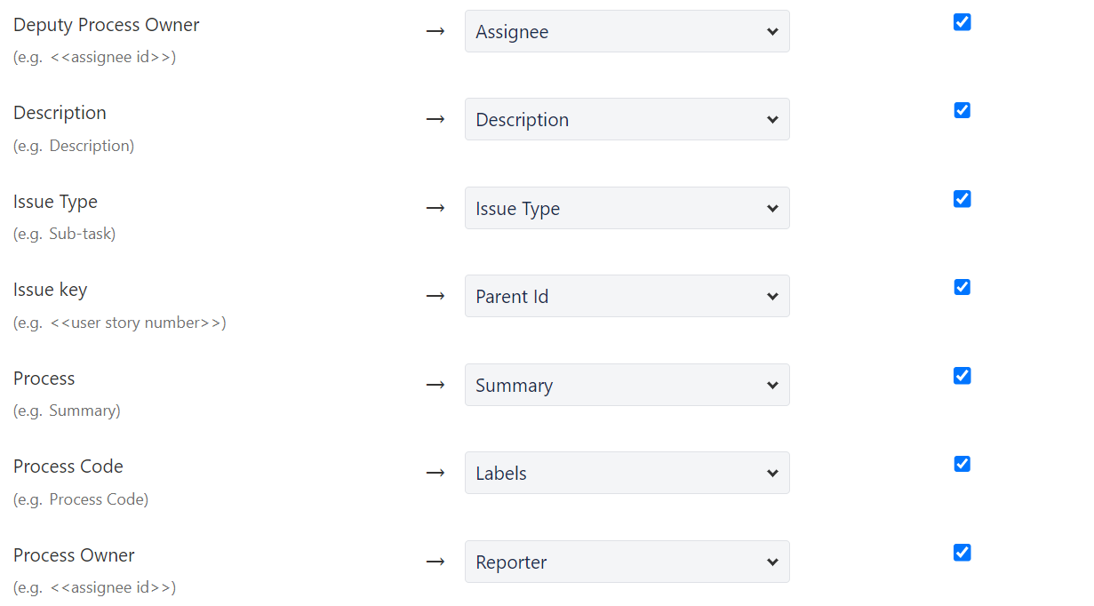1094x606 pixels.
Task: Open the Issue Type mapping dropdown
Action: (627, 208)
